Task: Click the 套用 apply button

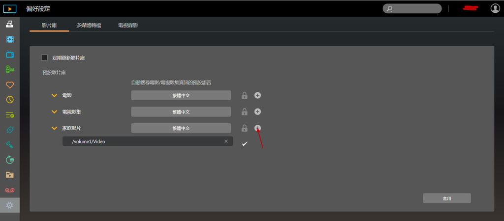Action: pos(447,198)
